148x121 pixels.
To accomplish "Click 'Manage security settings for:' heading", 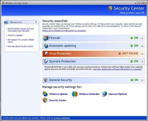I will pos(62,87).
